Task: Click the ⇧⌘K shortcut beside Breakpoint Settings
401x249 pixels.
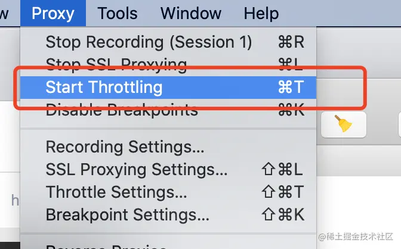Action: (x=283, y=214)
